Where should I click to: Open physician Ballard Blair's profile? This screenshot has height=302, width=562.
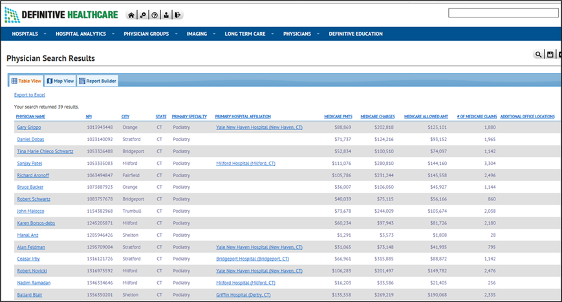[30, 295]
